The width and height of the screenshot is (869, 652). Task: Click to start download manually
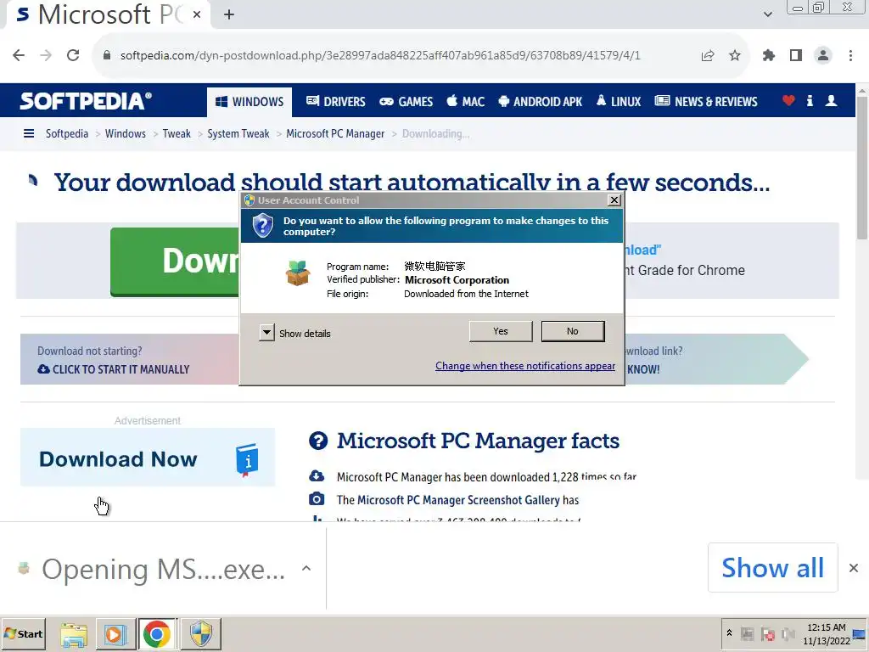click(114, 369)
